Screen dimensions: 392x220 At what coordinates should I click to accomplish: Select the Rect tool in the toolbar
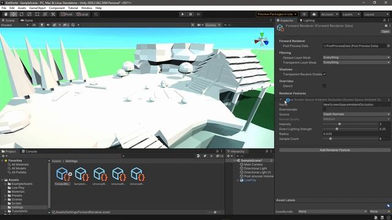click(37, 14)
